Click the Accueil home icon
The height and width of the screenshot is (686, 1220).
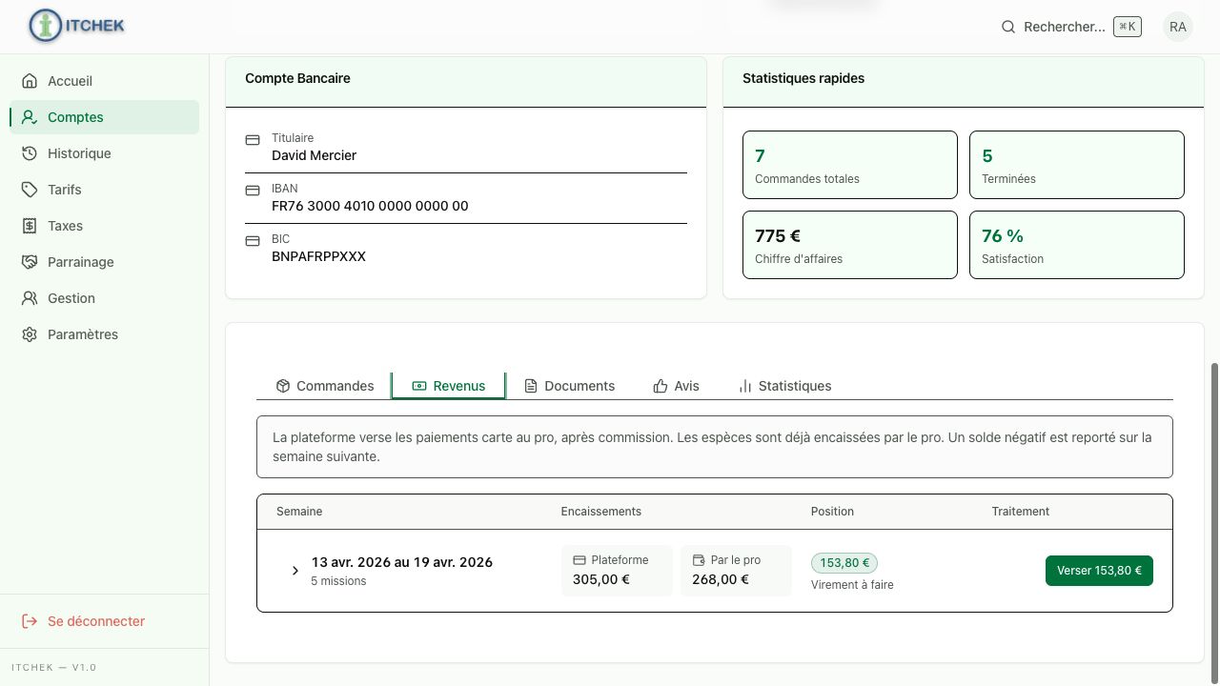[x=30, y=81]
